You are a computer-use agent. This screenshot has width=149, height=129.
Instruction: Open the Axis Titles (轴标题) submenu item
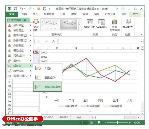tap(20, 30)
